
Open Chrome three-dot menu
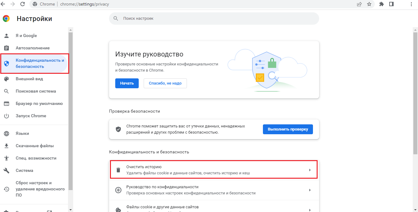pos(411,4)
